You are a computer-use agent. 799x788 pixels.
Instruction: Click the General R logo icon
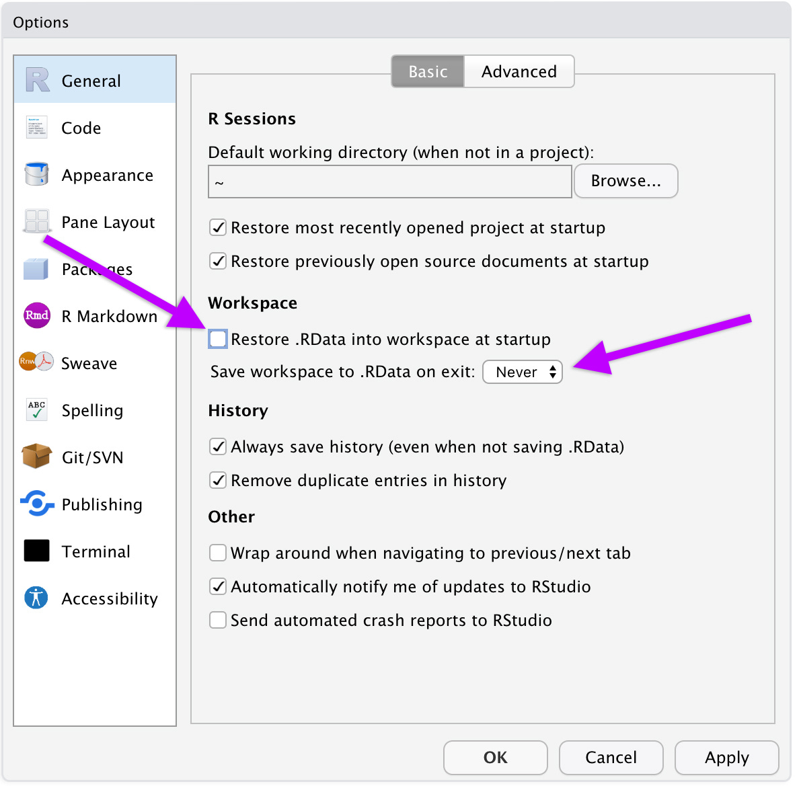click(37, 80)
